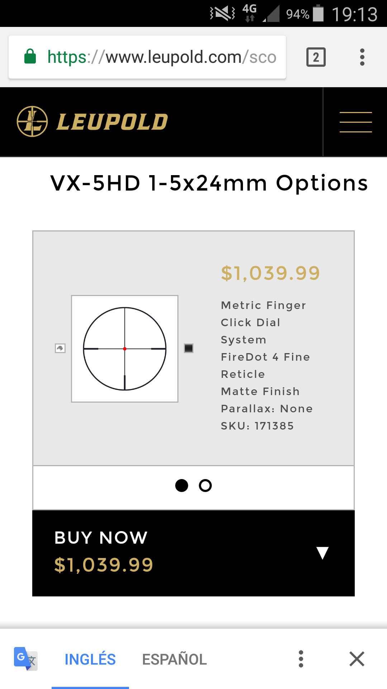Open translate bar options menu
Screen dimensions: 387x689
(301, 659)
